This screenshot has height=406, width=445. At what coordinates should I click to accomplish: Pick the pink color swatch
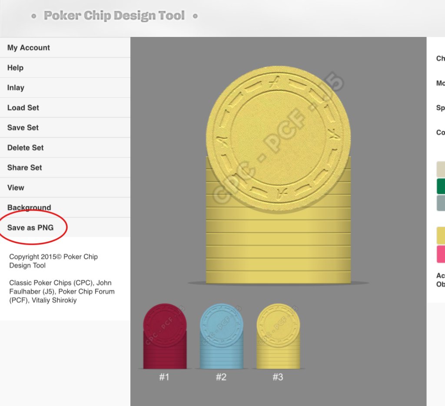tap(441, 254)
